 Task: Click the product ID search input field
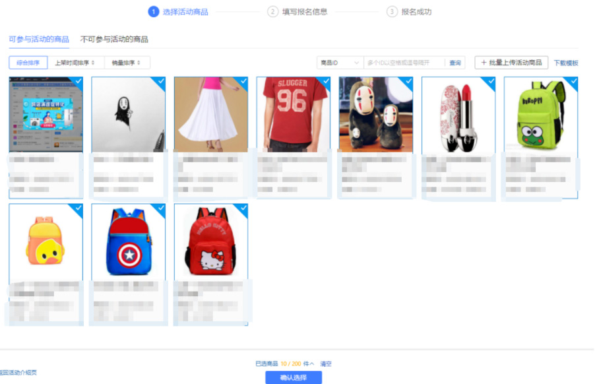[404, 63]
